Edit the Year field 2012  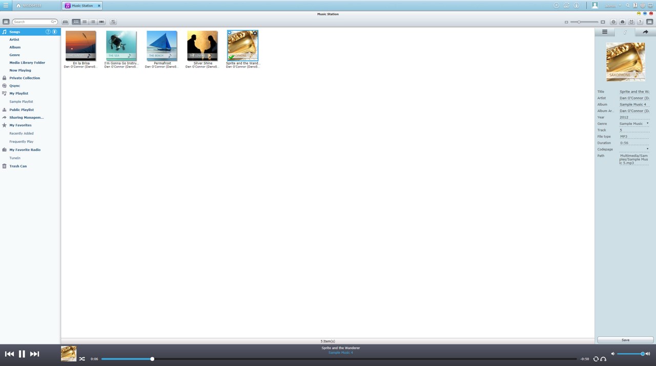634,117
